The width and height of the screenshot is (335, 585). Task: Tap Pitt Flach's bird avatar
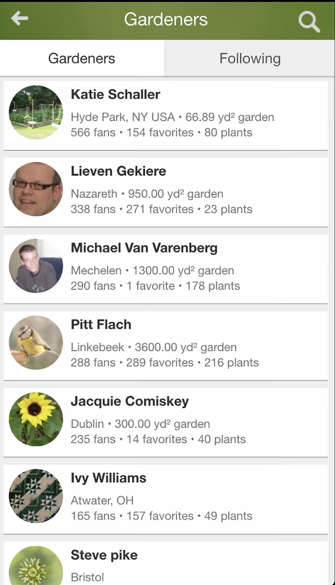click(x=36, y=342)
